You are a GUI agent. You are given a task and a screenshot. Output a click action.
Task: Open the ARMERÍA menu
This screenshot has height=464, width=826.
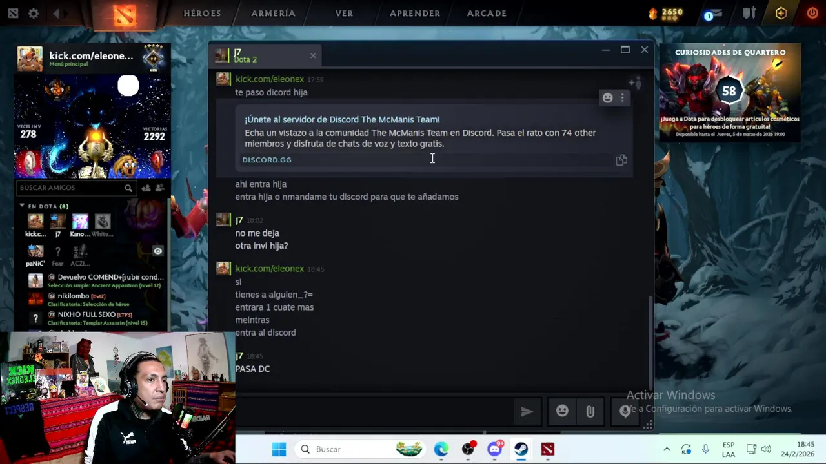(273, 13)
